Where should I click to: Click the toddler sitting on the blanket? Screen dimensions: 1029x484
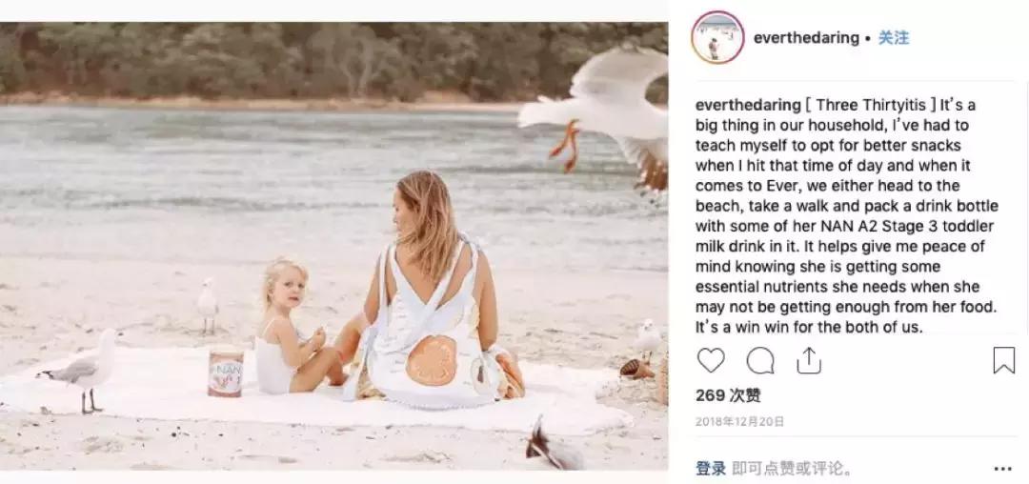pyautogui.click(x=284, y=329)
